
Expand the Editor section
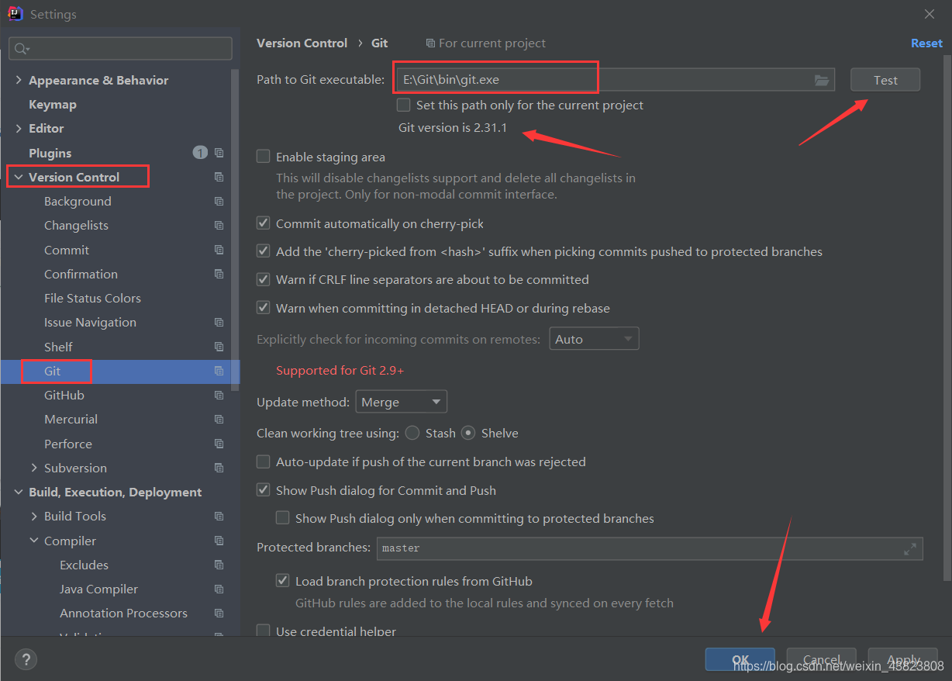(x=19, y=128)
